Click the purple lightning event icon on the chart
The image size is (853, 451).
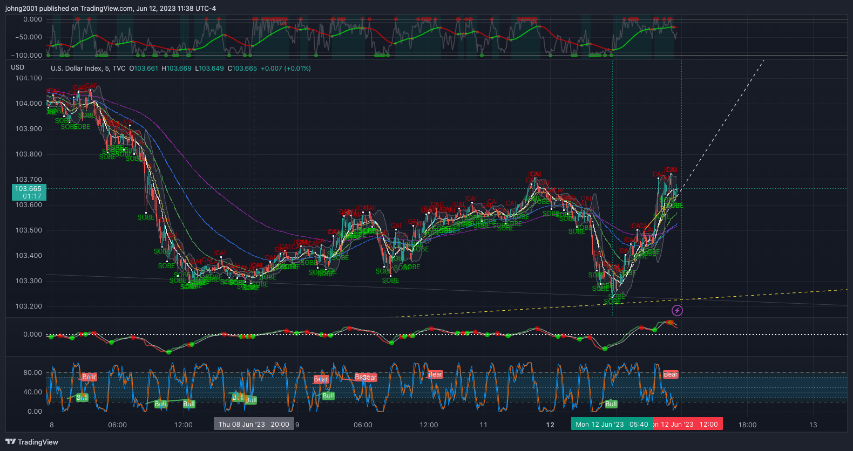(x=677, y=310)
